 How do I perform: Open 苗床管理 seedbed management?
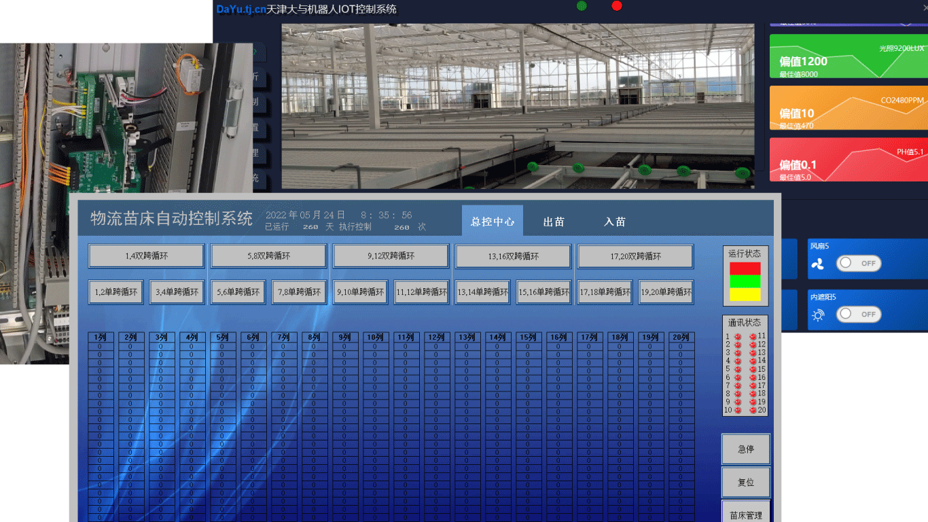pyautogui.click(x=746, y=512)
